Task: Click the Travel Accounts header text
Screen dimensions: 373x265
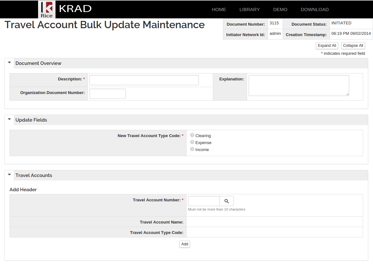Action: click(x=34, y=175)
